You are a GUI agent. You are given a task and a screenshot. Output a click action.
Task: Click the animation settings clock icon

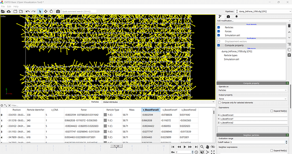coord(196,152)
